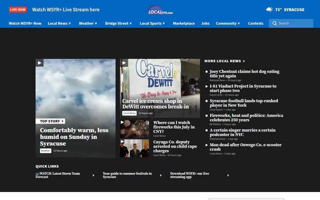Click play arrow beside Oswego e-scooter story
Viewport: 320px width, 200px height.
coord(207,145)
